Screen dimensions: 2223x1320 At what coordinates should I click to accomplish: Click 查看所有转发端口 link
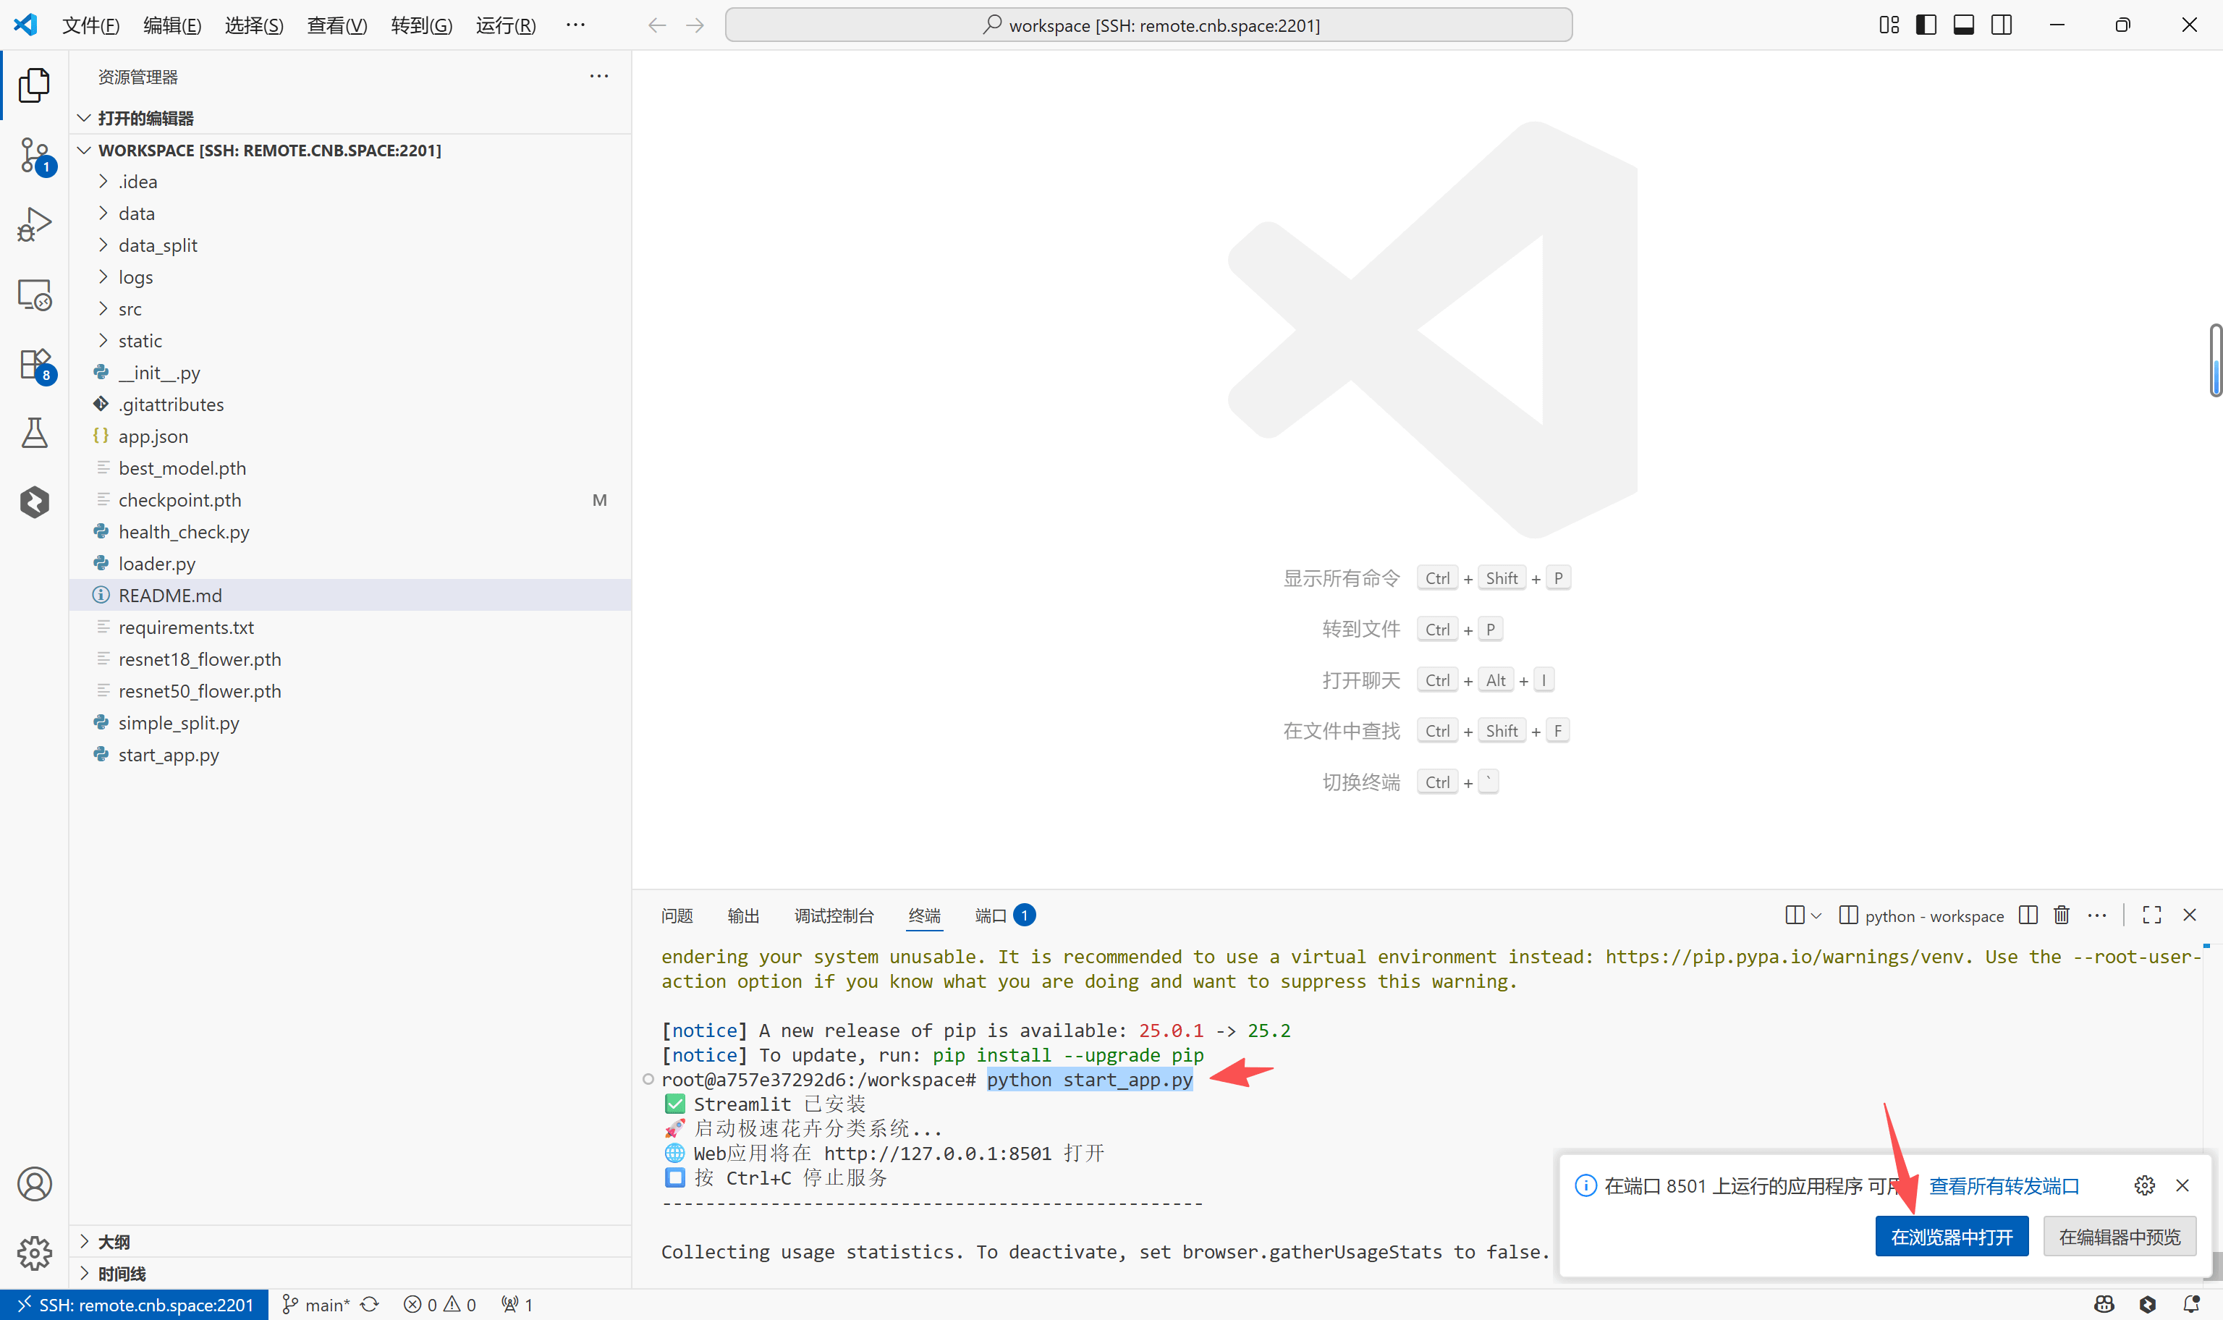(2003, 1185)
